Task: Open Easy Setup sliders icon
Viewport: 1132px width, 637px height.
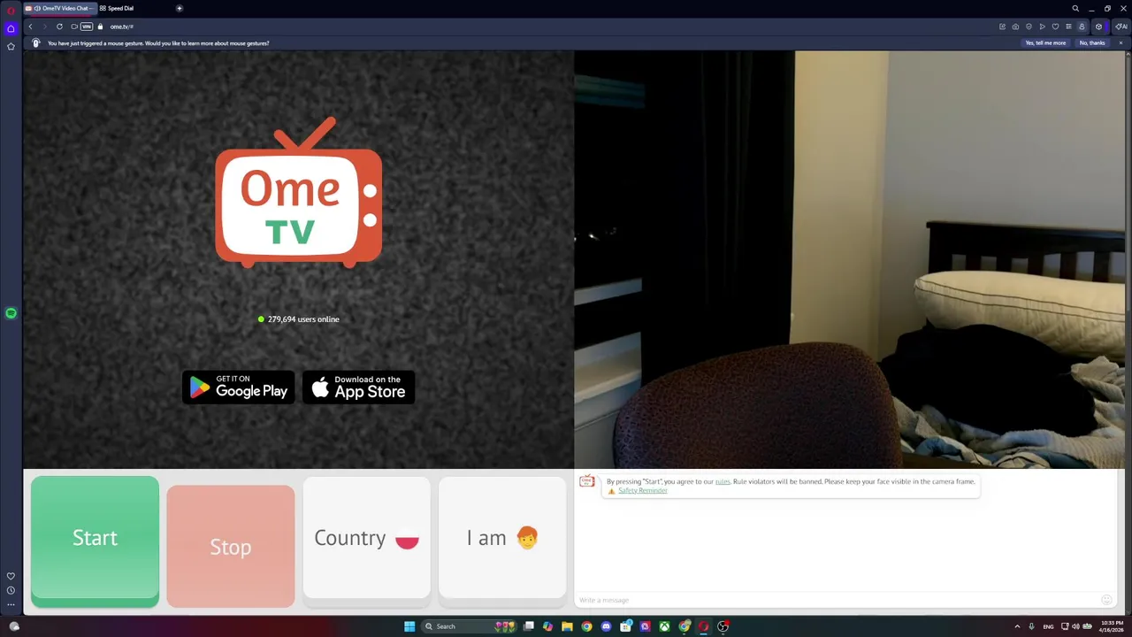Action: [x=1068, y=27]
